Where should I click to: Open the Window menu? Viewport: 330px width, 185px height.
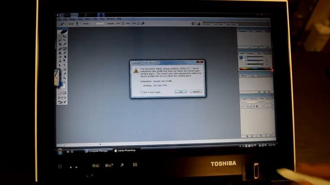(111, 19)
